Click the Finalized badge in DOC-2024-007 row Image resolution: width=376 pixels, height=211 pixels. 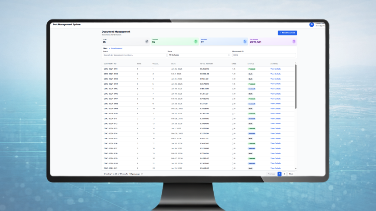(x=252, y=99)
